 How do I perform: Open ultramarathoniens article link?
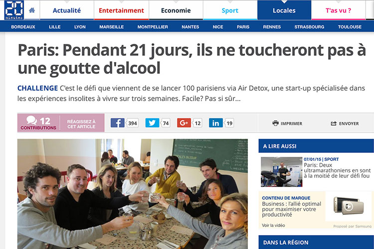click(337, 170)
